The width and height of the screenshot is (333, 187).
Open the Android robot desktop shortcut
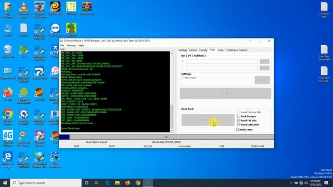point(23,96)
